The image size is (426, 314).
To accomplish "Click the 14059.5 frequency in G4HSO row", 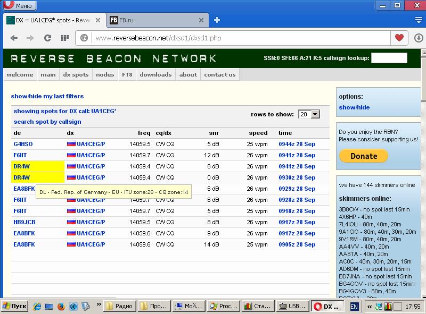I will click(x=140, y=144).
